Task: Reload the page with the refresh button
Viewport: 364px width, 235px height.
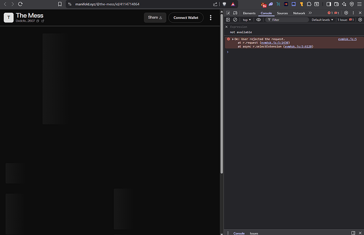Action: tap(21, 4)
